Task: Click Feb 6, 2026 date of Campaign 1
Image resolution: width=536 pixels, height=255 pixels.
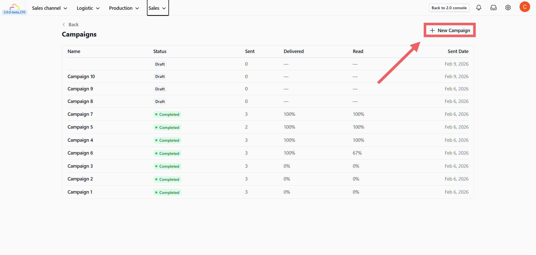Action: 457,192
